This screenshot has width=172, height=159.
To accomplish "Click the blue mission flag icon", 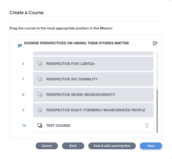I will 20,46.
